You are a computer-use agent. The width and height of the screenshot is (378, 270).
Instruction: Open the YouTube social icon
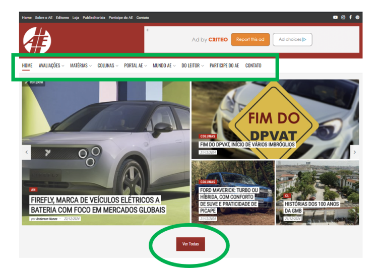coord(336,18)
